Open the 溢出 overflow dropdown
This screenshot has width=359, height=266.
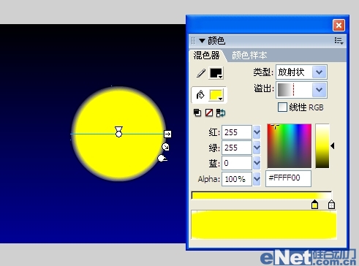(320, 90)
